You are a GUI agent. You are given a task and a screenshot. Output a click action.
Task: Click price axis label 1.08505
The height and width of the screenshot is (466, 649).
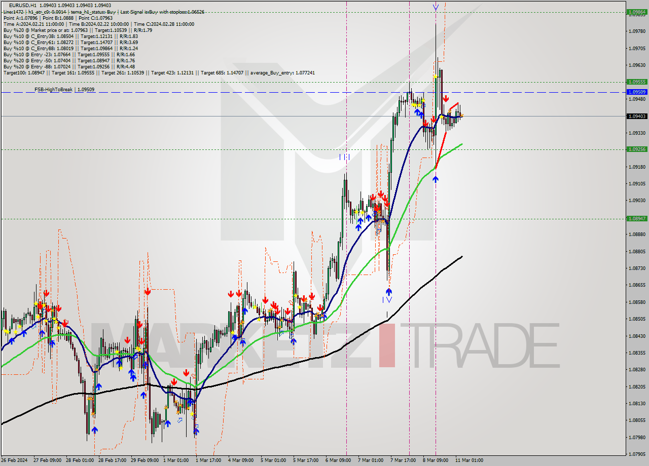tap(636, 319)
